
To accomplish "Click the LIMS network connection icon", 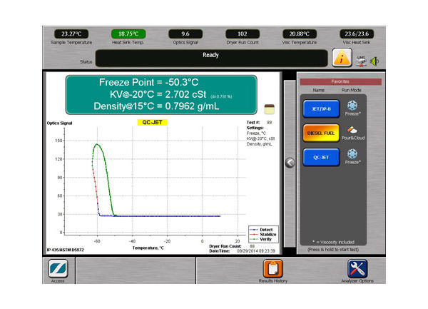I will [361, 58].
